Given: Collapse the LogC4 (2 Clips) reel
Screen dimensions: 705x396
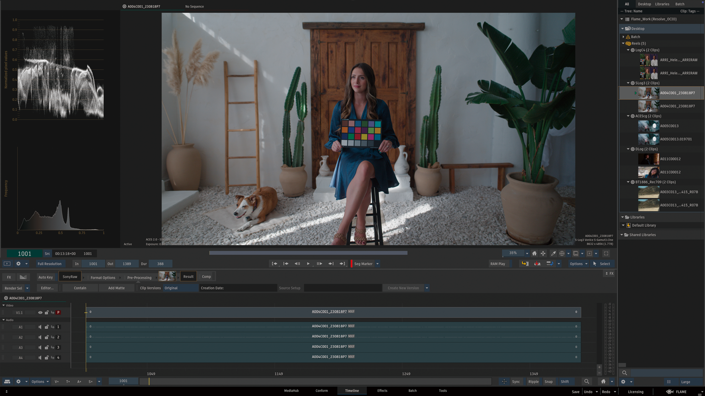Looking at the screenshot, I should pos(628,50).
